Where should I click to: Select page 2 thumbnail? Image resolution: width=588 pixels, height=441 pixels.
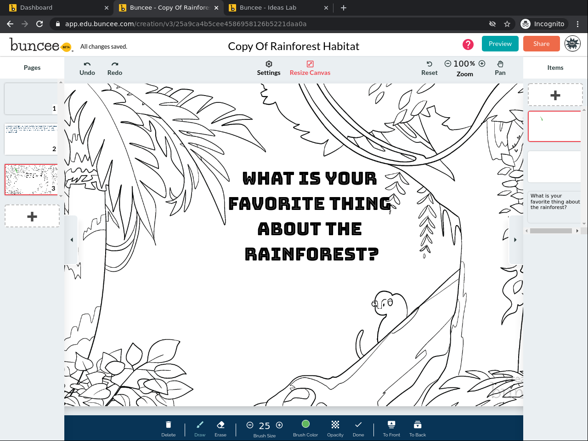[31, 139]
